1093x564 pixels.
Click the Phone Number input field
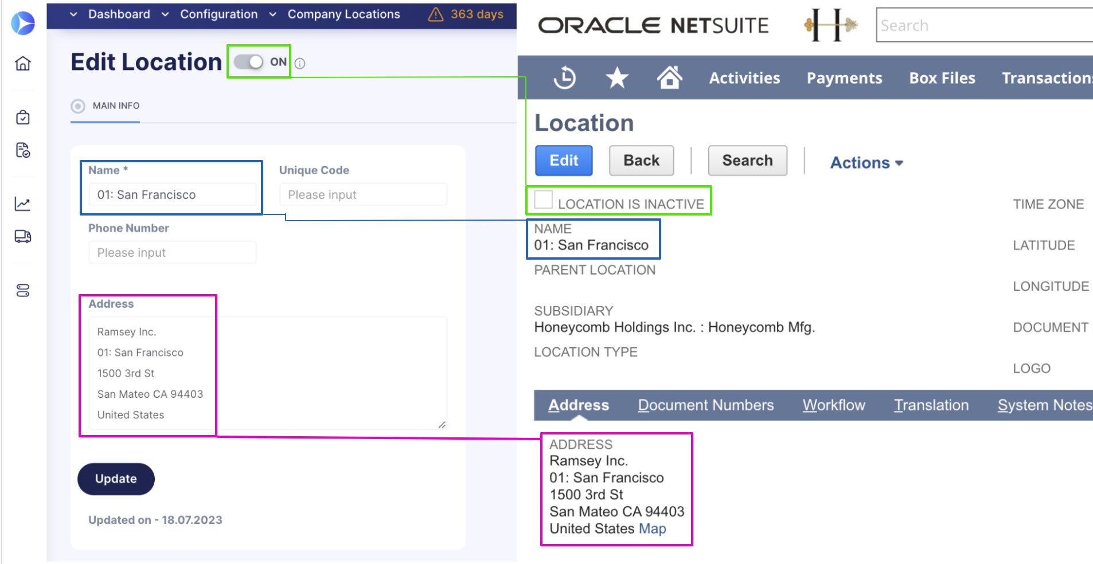pos(172,253)
